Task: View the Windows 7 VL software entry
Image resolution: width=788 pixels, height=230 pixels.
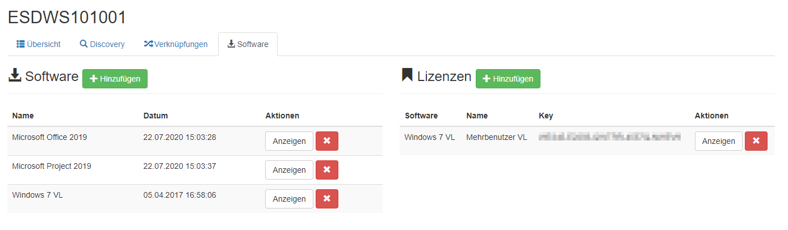Action: point(289,199)
